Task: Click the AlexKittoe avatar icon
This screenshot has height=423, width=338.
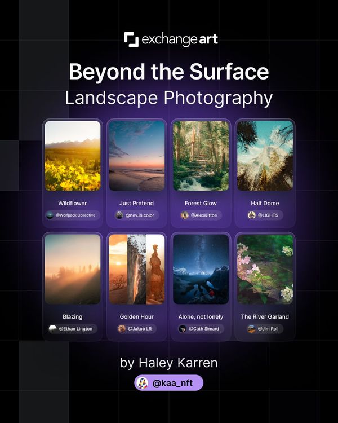Action: click(x=185, y=215)
